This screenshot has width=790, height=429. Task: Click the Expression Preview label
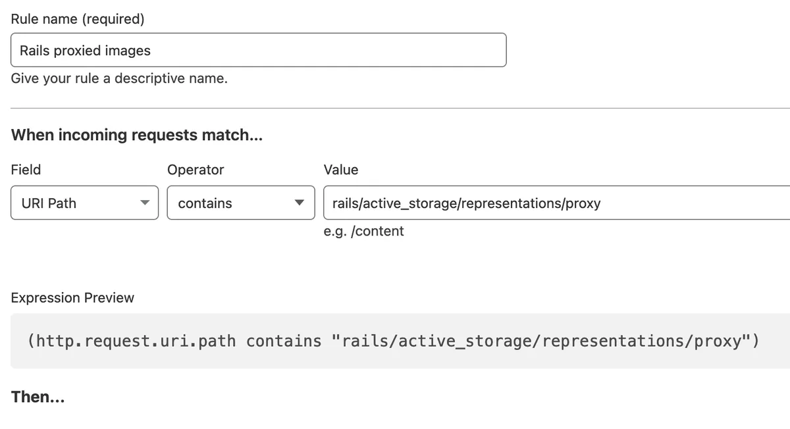(72, 297)
